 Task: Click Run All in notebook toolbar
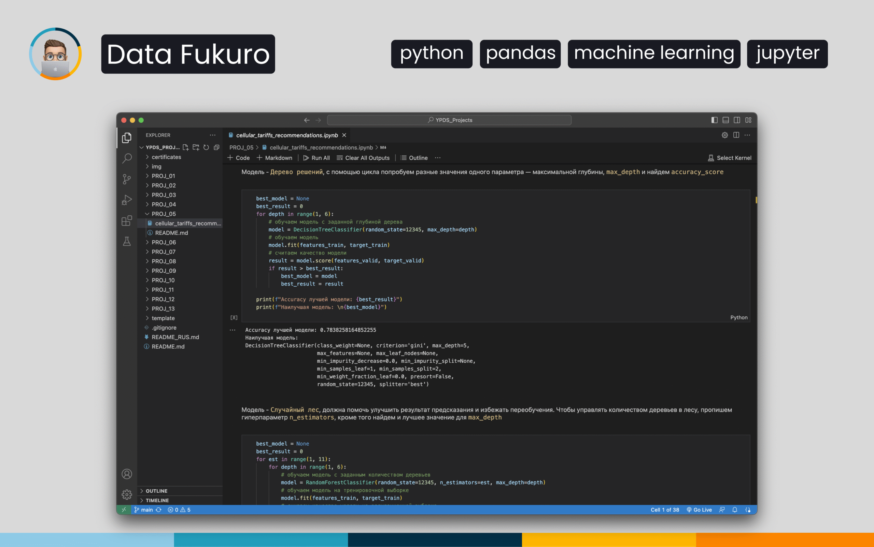[316, 158]
